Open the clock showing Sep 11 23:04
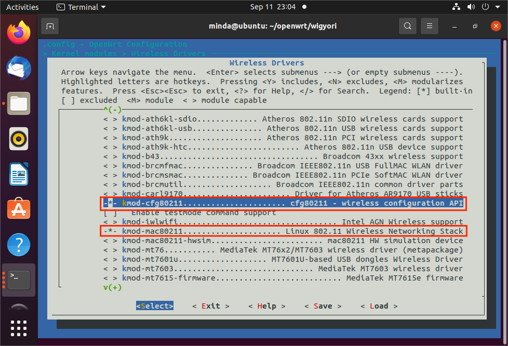The height and width of the screenshot is (346, 508). click(x=273, y=7)
